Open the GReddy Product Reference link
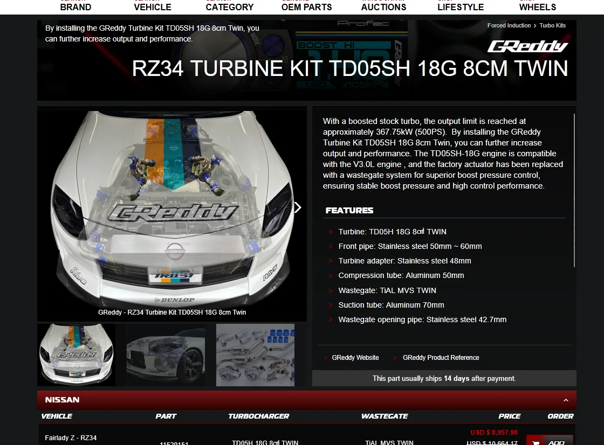 click(441, 358)
